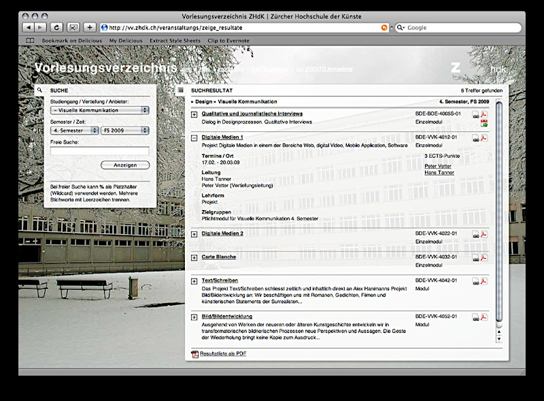The width and height of the screenshot is (544, 401).
Task: Click PDF icon beside Resultatliste als PDF
Action: tap(194, 354)
